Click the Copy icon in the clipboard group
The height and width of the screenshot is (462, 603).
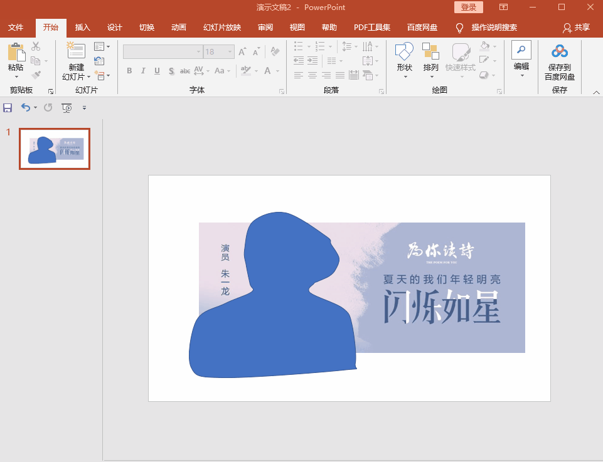coord(35,61)
